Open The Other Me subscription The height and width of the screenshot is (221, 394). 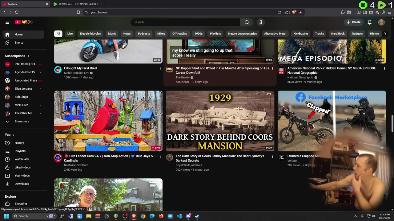[23, 113]
